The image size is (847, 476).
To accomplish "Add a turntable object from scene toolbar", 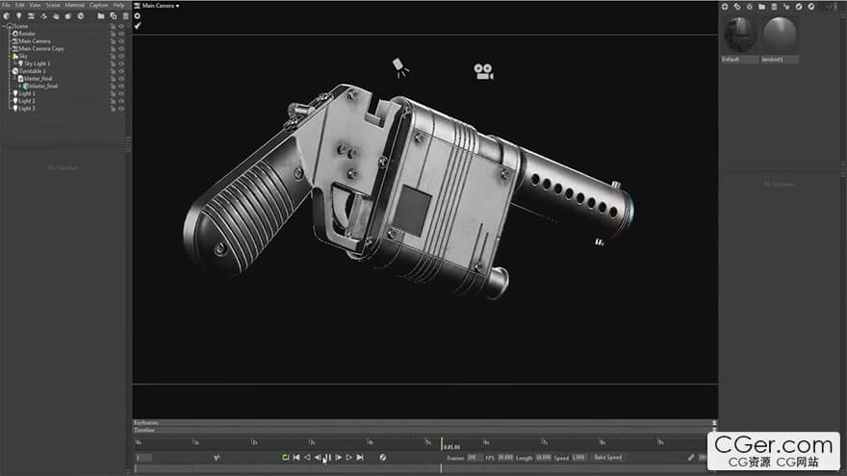I will tap(81, 16).
